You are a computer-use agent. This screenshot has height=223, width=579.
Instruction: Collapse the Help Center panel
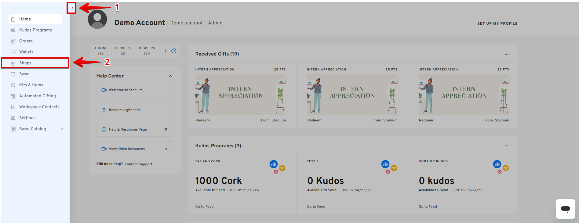tap(170, 76)
